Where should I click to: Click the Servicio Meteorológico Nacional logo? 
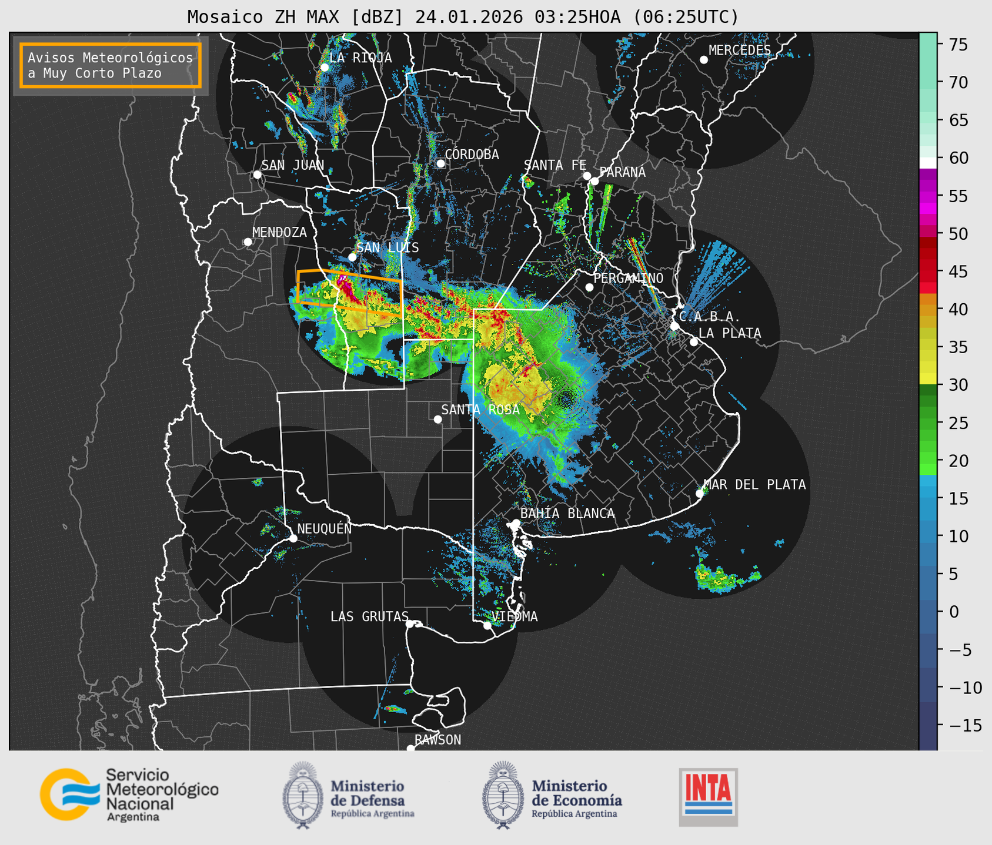point(129,794)
